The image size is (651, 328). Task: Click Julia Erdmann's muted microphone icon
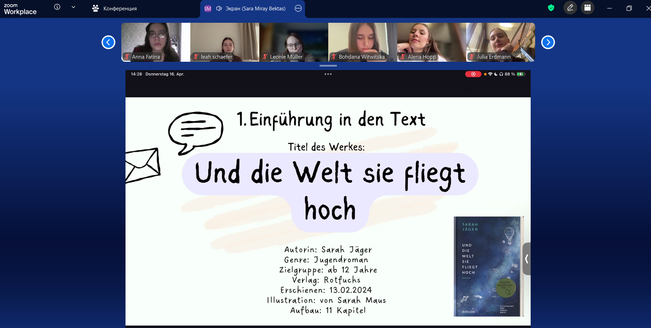click(472, 57)
